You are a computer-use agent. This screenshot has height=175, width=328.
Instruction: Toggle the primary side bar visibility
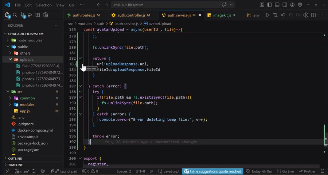(270, 5)
